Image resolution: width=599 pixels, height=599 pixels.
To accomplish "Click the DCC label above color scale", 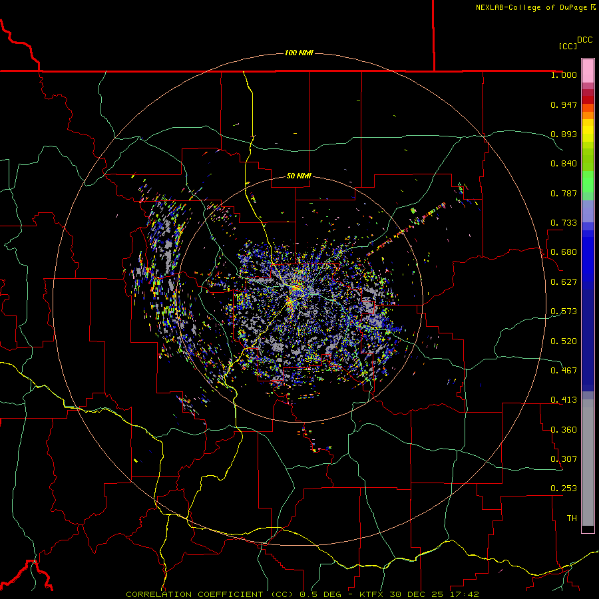I will 584,40.
